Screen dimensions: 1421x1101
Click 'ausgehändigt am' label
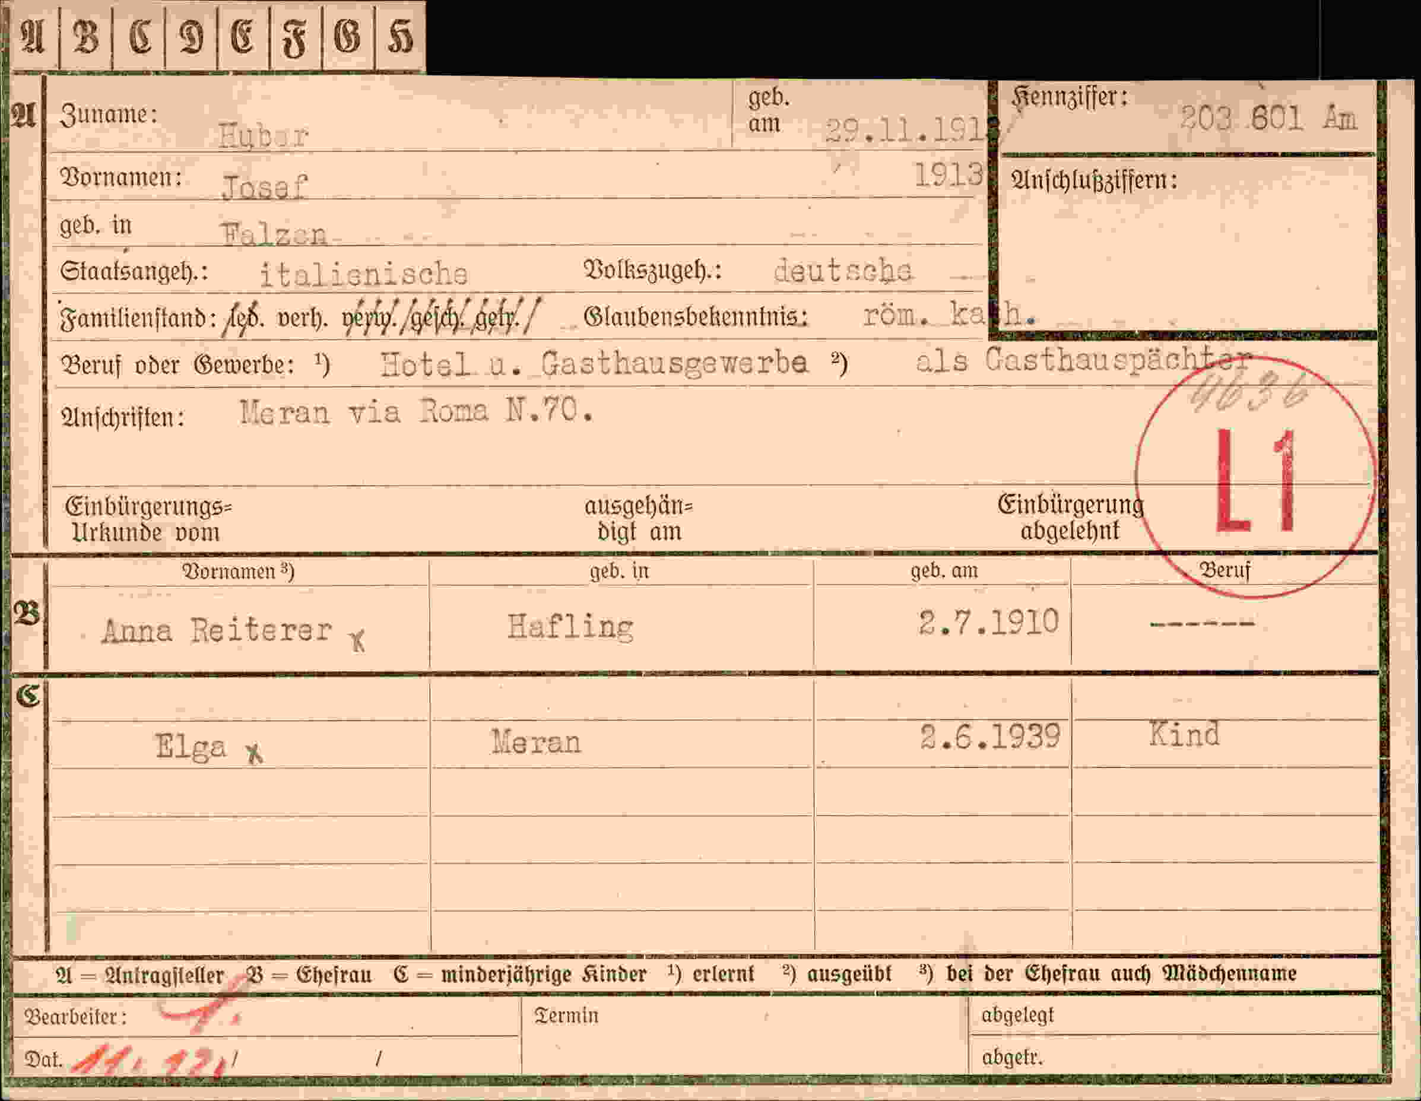638,519
